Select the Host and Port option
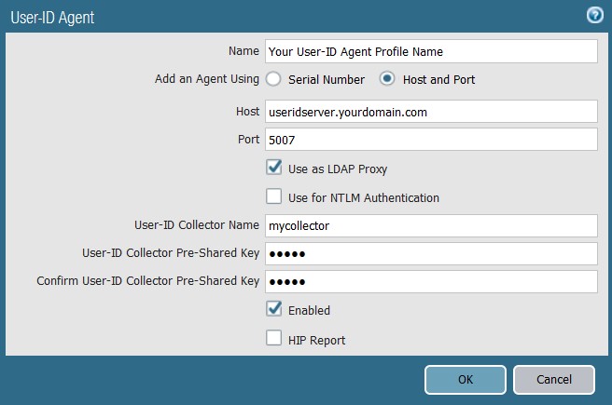 point(387,79)
